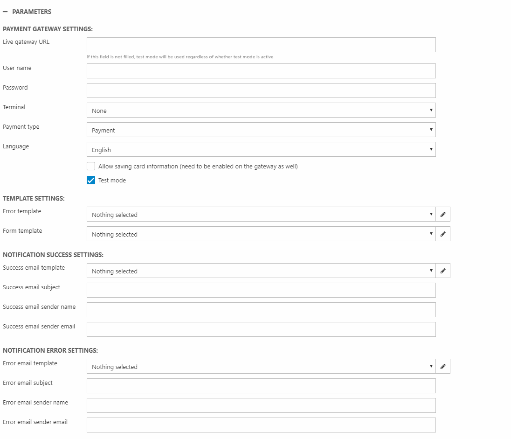The height and width of the screenshot is (439, 511).
Task: Click the edit pencil for Error template
Action: pyautogui.click(x=443, y=215)
